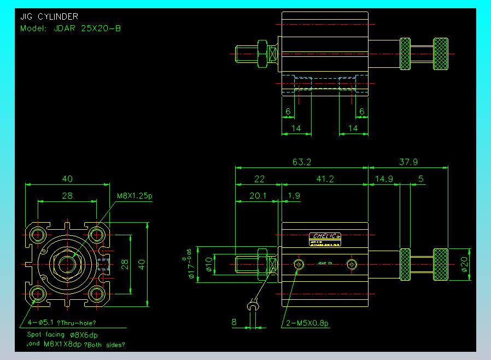Click the vertical rotated 28 dimension

125,264
